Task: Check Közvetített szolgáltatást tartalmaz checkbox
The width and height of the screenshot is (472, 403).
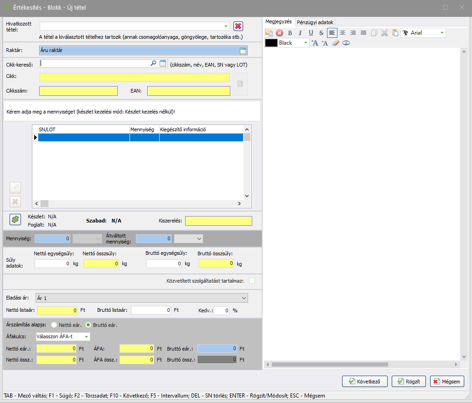Action: point(252,281)
